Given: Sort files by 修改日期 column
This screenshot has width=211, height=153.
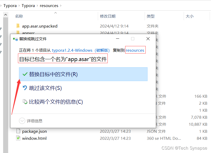Looking at the screenshot, I should [x=108, y=16].
